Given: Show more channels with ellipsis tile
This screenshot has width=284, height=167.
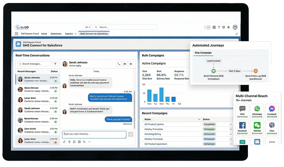Looking at the screenshot, I should [272, 142].
